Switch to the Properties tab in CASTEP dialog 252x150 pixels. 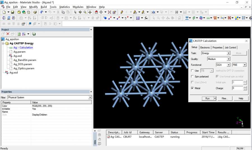(x=217, y=47)
